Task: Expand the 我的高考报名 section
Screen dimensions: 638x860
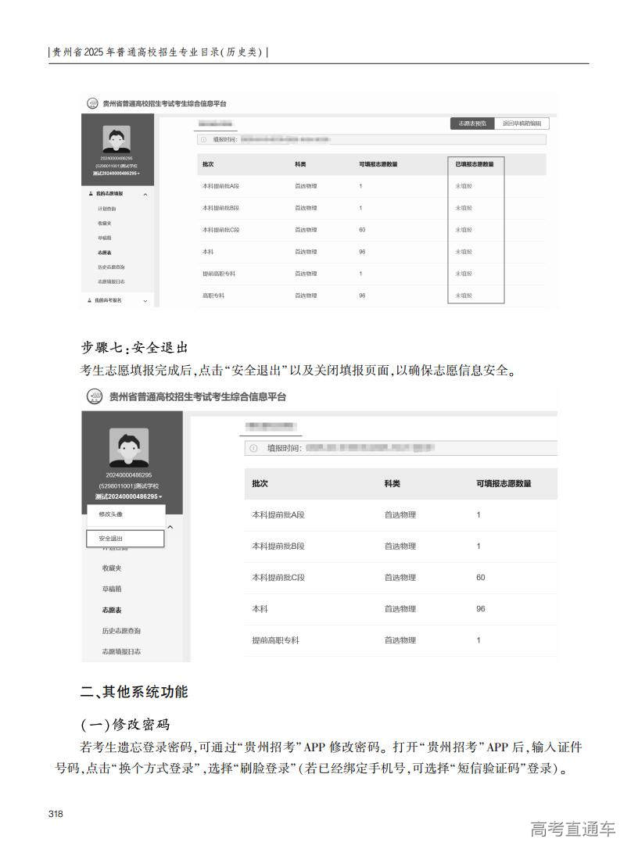Action: pyautogui.click(x=145, y=300)
